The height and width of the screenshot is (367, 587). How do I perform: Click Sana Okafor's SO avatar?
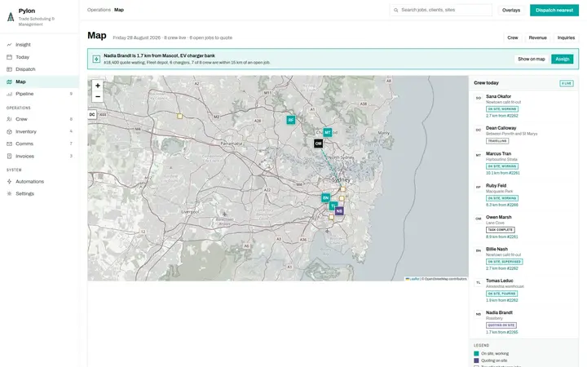(x=479, y=98)
